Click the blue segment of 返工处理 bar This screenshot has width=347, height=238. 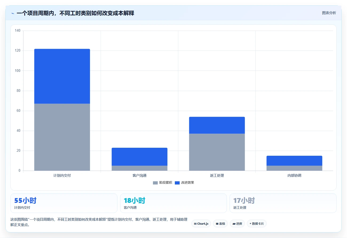[x=217, y=125]
